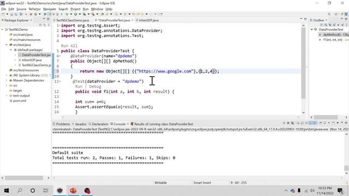This screenshot has width=349, height=196.
Task: Toggle Scroll Lock in Console toolbar
Action: pyautogui.click(x=302, y=123)
